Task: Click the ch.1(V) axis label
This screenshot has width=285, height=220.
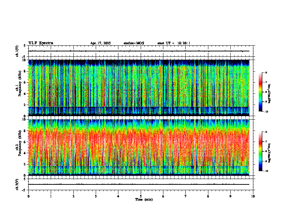Action: [x=17, y=51]
